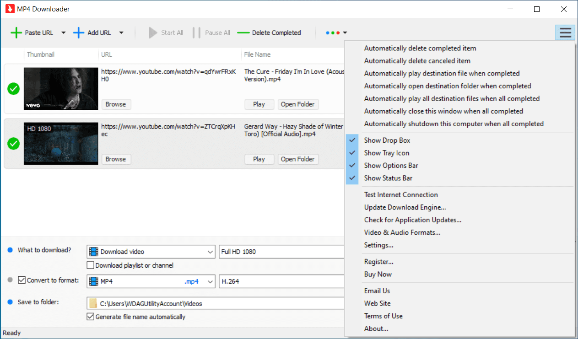Open Web Site menu item
The width and height of the screenshot is (578, 339).
tap(459, 304)
